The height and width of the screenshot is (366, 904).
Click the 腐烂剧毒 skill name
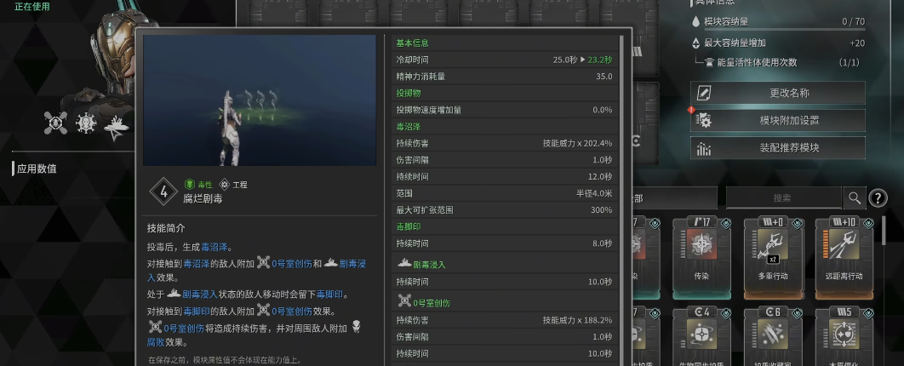tap(203, 198)
